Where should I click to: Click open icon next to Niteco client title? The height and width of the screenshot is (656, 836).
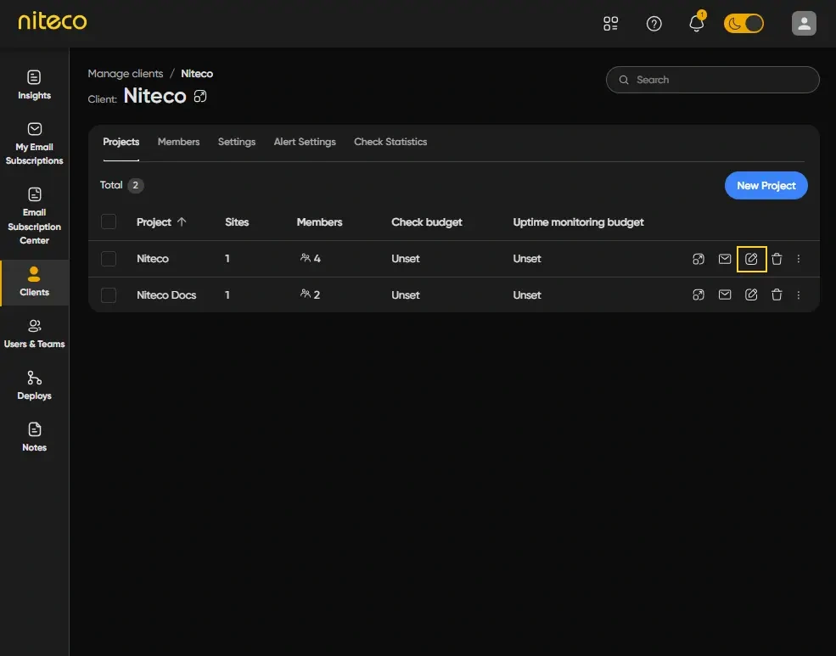pos(200,97)
